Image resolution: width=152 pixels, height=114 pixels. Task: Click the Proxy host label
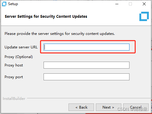14,65
